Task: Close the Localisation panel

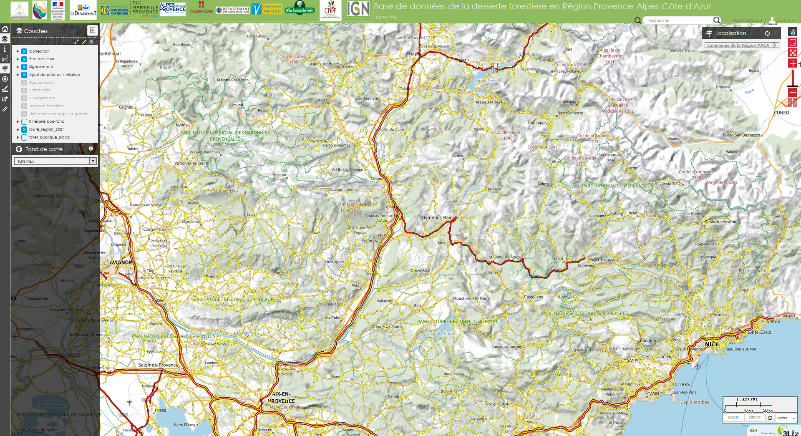Action: point(776,33)
